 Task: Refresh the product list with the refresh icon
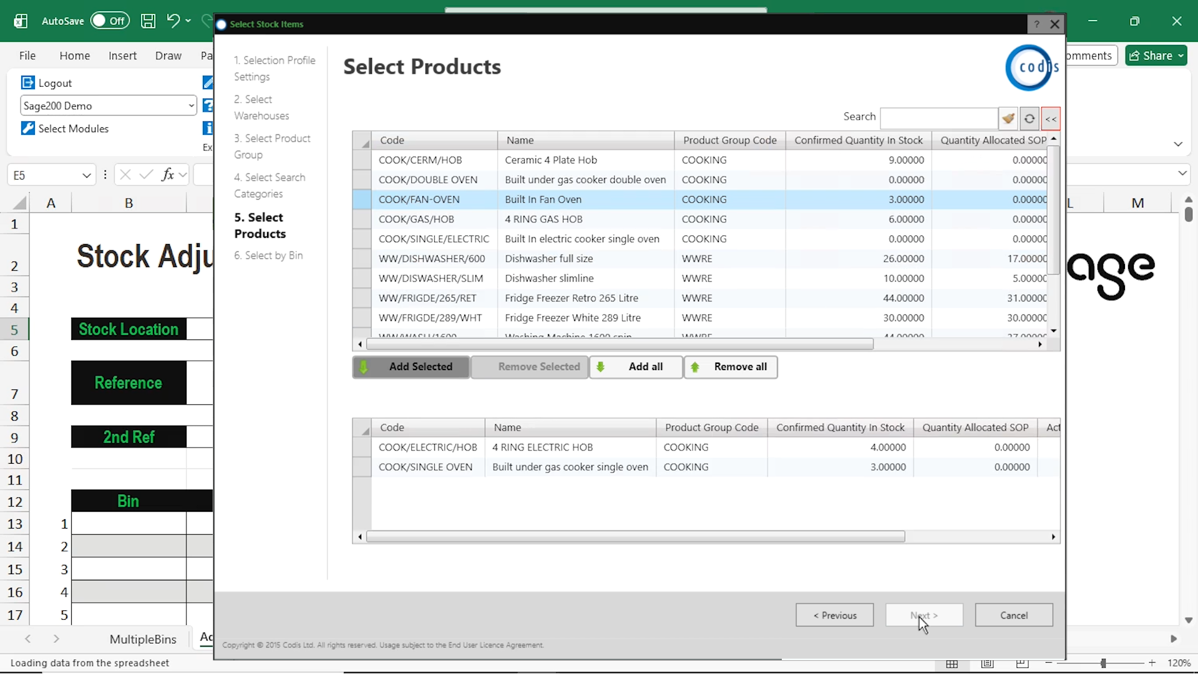(1029, 119)
